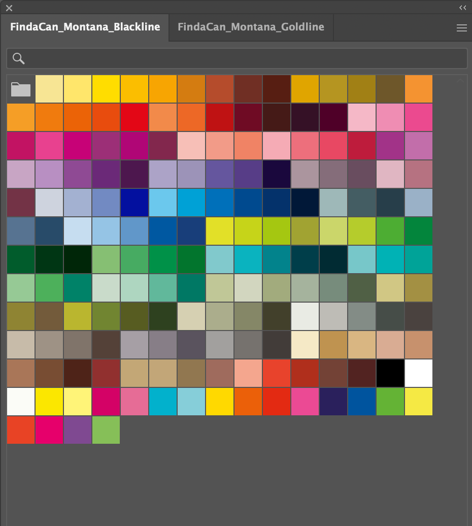Choose the white swatch beside black
The height and width of the screenshot is (526, 472).
point(419,373)
